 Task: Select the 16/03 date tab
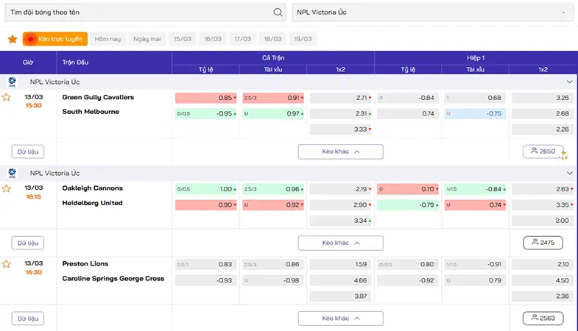[213, 39]
